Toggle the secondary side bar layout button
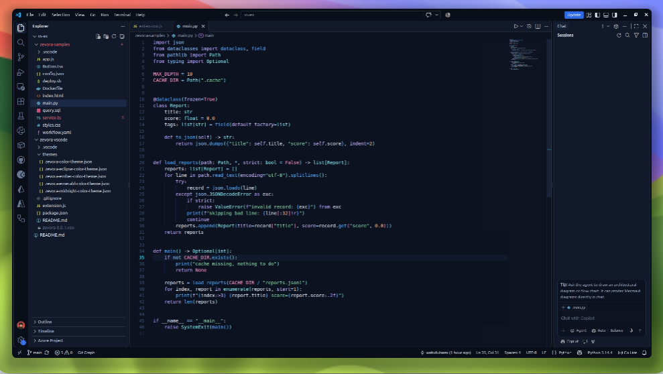This screenshot has width=663, height=374. point(614,15)
